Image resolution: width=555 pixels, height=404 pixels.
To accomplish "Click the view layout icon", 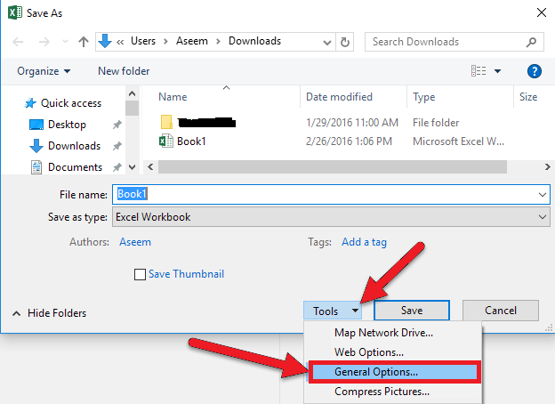I will point(479,71).
